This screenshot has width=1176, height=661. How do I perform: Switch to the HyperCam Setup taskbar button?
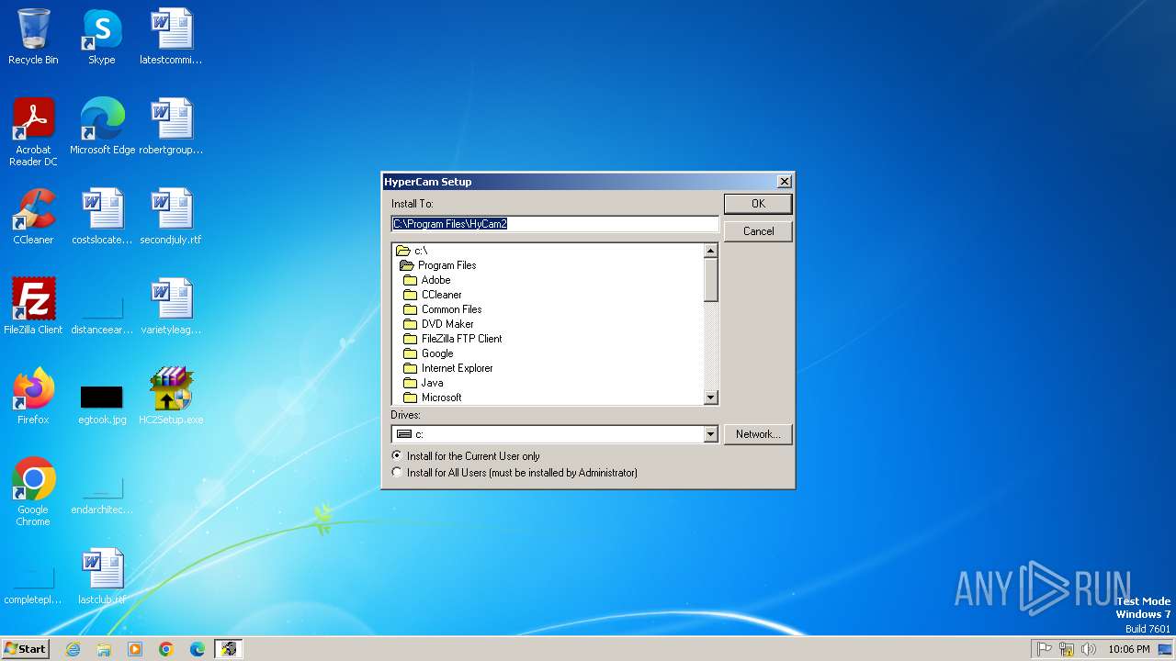228,649
